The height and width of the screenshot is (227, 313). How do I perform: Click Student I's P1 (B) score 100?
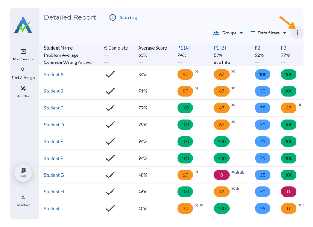coord(222,209)
